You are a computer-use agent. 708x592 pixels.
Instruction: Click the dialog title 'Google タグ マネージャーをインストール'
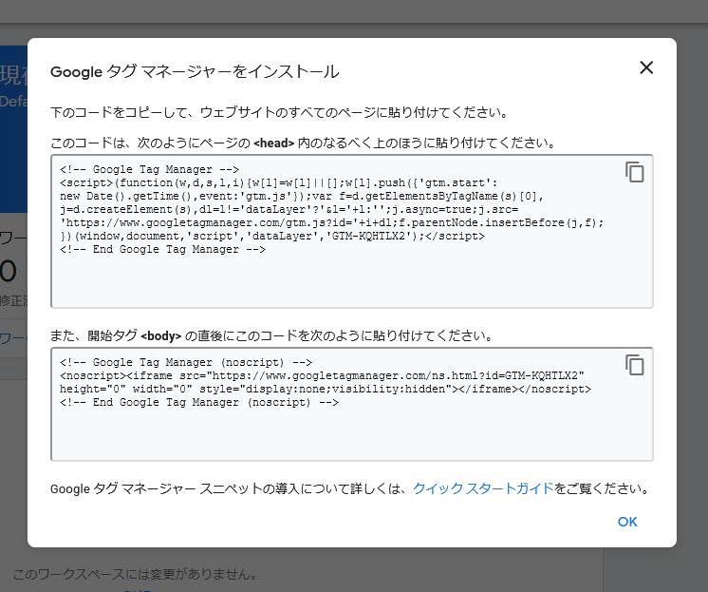click(x=195, y=72)
